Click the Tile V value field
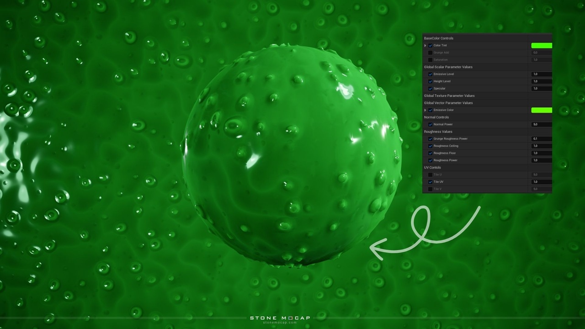Viewport: 585px width, 329px height. [542, 189]
